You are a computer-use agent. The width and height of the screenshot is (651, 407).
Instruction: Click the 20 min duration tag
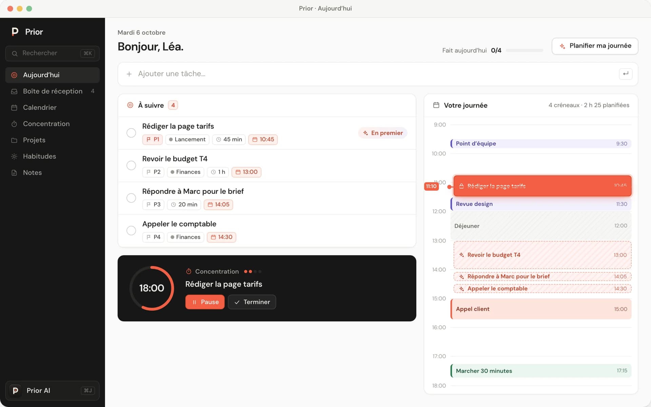pos(184,205)
